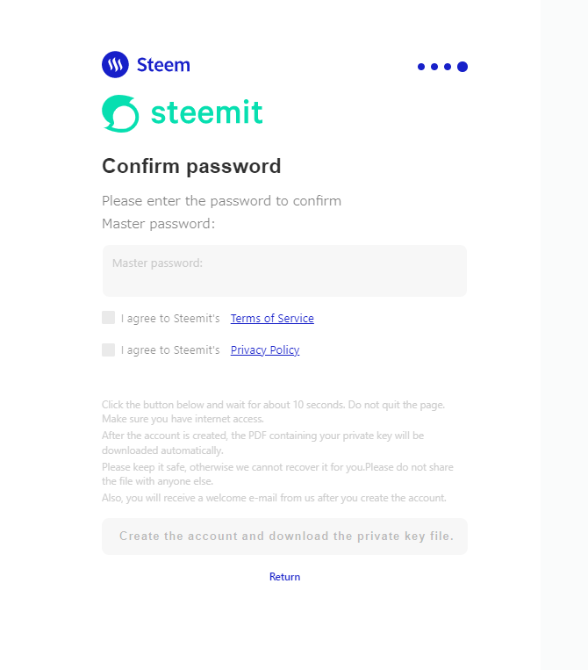This screenshot has height=670, width=588.
Task: Click "I agree to Steemit's" text beside Privacy
Action: pyautogui.click(x=170, y=350)
